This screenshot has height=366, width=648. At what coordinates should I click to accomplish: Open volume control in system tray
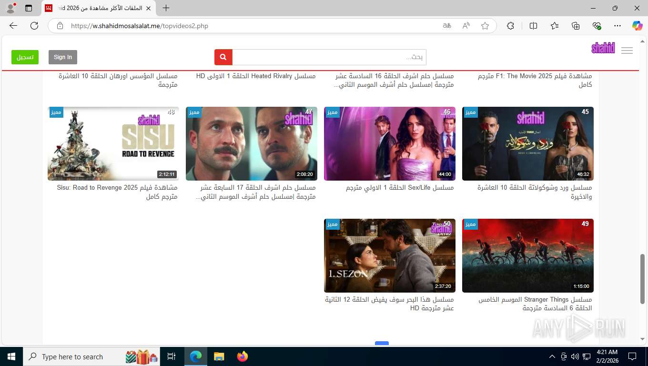pyautogui.click(x=575, y=356)
